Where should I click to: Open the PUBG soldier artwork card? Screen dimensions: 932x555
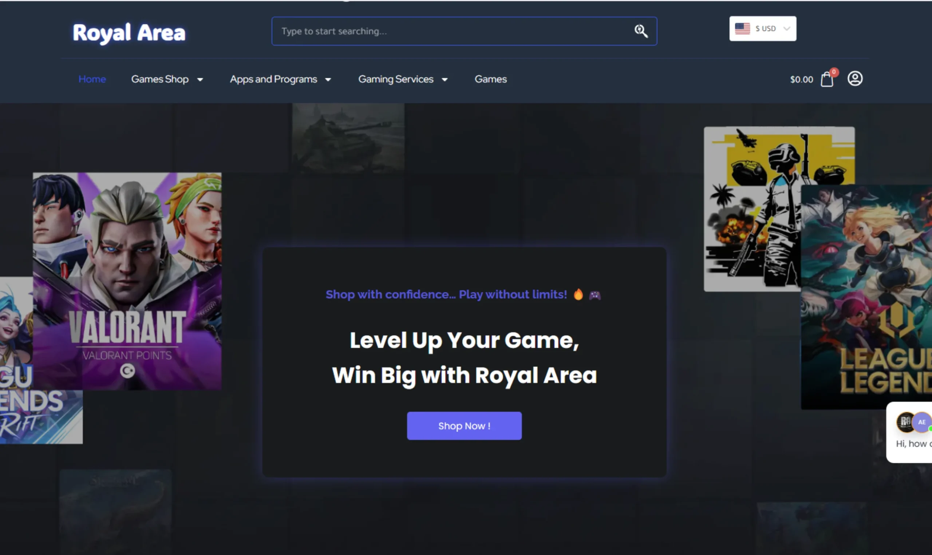tap(752, 209)
